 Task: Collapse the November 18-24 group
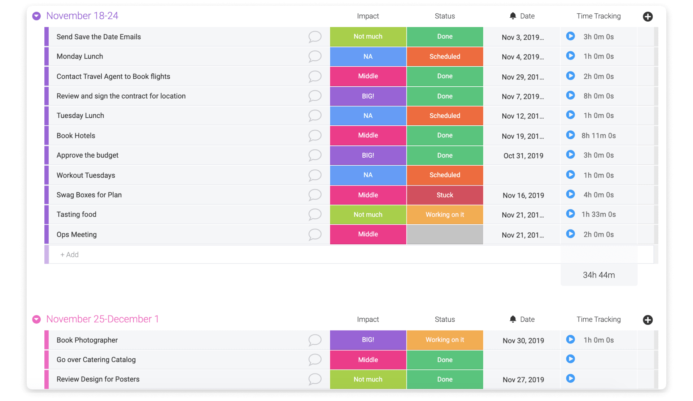tap(36, 16)
